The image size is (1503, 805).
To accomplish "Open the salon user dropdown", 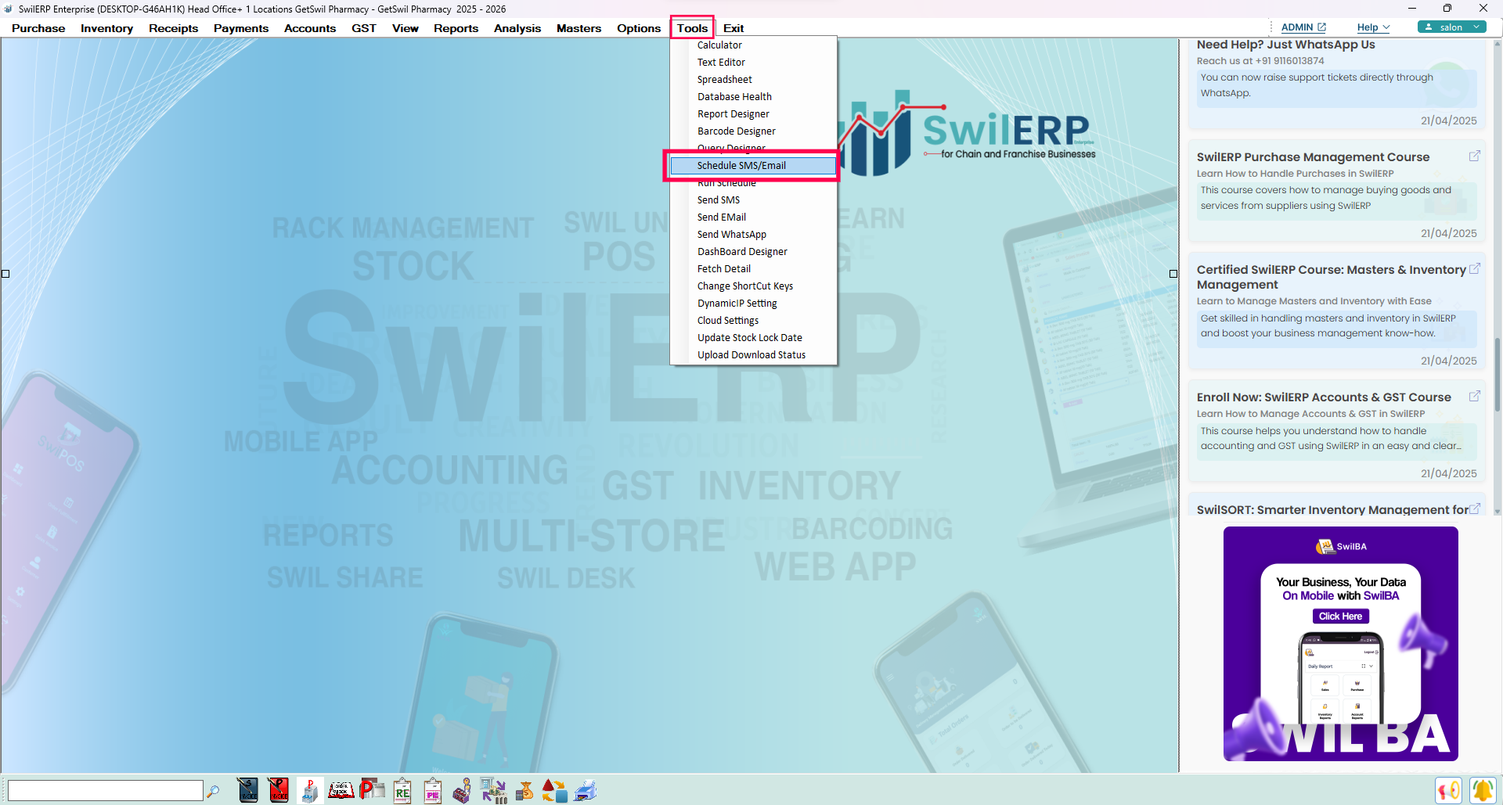I will [1452, 27].
